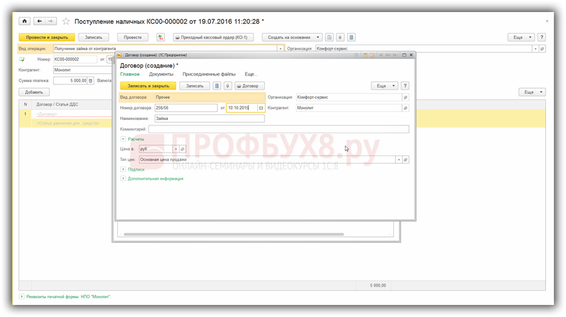Screen dimensions: 566x317
Task: Expand the Подписи section
Action: (123, 169)
